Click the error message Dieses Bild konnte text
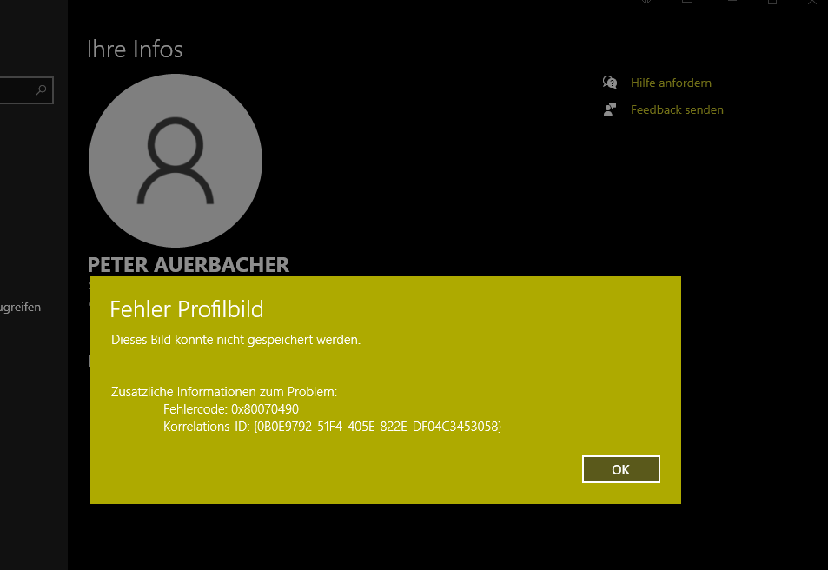 pos(235,340)
